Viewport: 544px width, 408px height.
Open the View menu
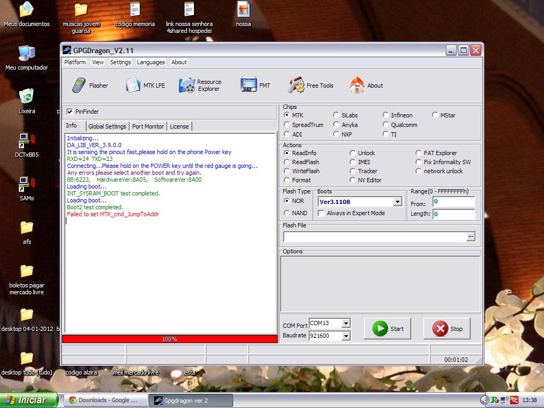pyautogui.click(x=98, y=62)
